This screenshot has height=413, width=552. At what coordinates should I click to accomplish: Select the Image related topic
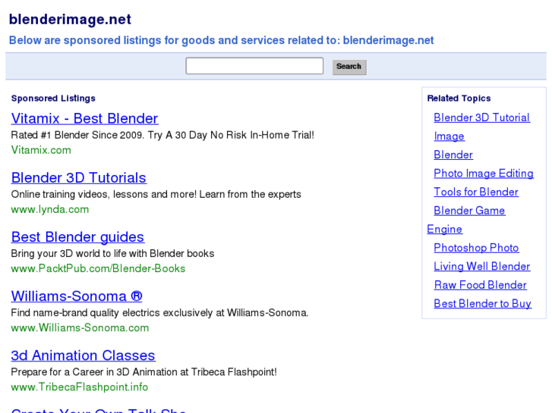pyautogui.click(x=449, y=136)
